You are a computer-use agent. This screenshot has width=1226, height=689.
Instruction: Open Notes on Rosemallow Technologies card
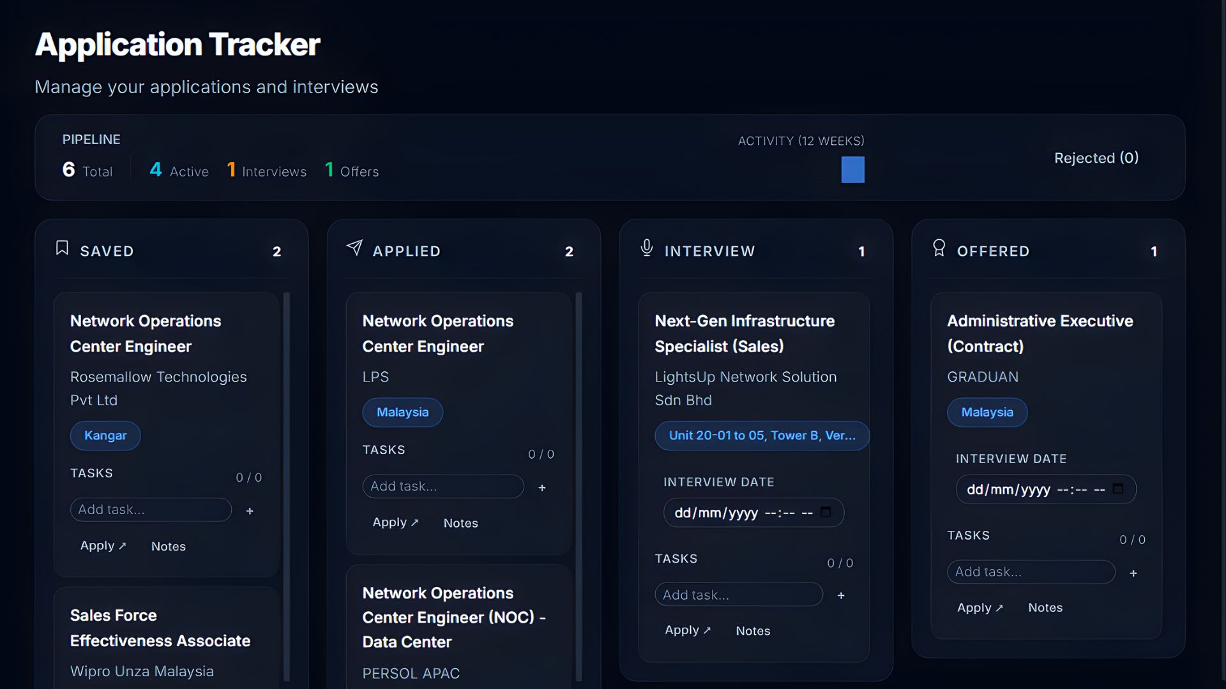[169, 546]
